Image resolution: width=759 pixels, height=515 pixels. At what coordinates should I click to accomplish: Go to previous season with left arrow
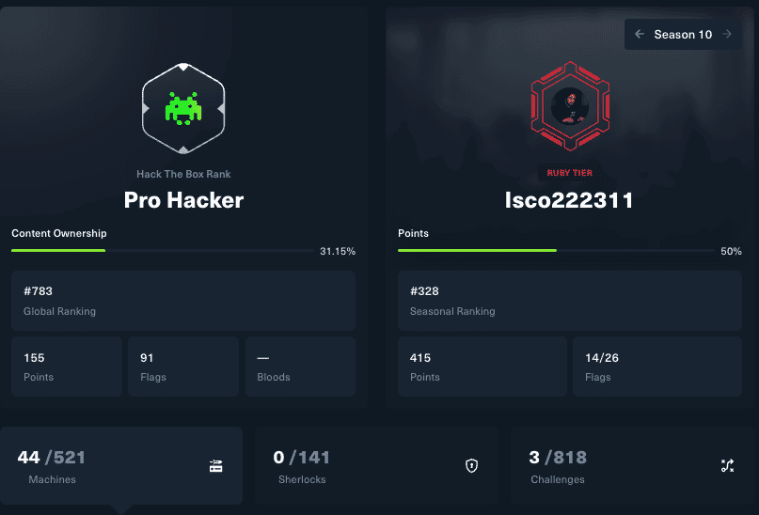tap(640, 34)
